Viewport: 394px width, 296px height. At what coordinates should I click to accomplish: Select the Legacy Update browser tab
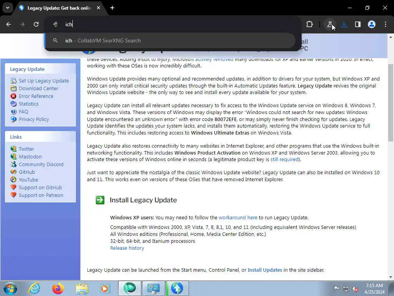59,8
